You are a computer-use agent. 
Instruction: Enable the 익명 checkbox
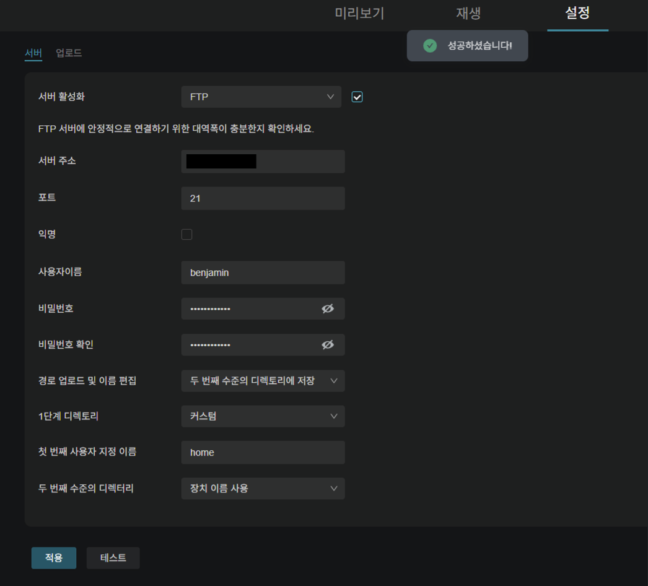(x=187, y=234)
